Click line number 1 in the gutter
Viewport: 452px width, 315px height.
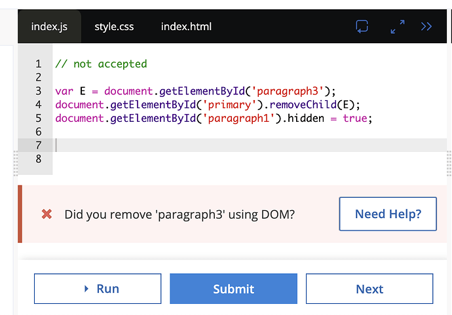(x=39, y=64)
